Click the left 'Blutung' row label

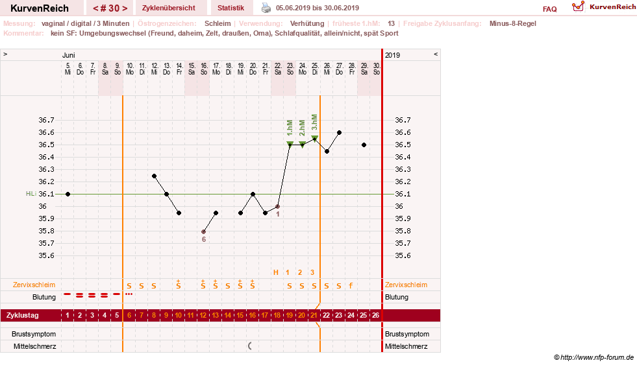pyautogui.click(x=44, y=297)
